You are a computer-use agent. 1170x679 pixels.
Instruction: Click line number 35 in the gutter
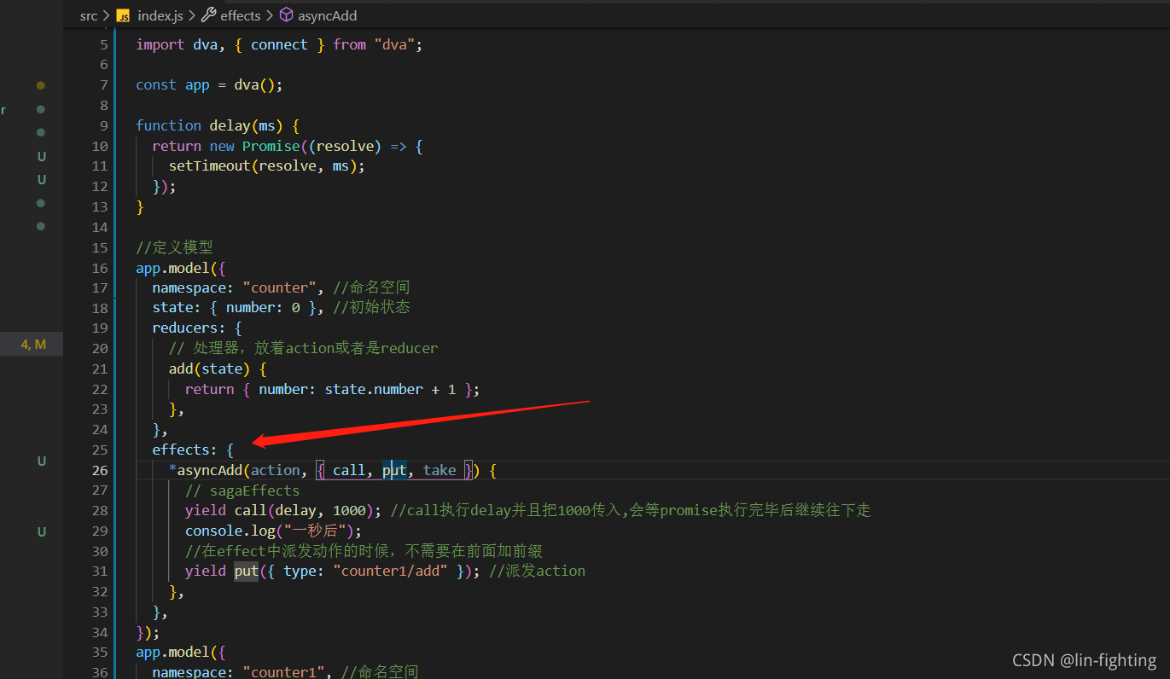coord(100,653)
